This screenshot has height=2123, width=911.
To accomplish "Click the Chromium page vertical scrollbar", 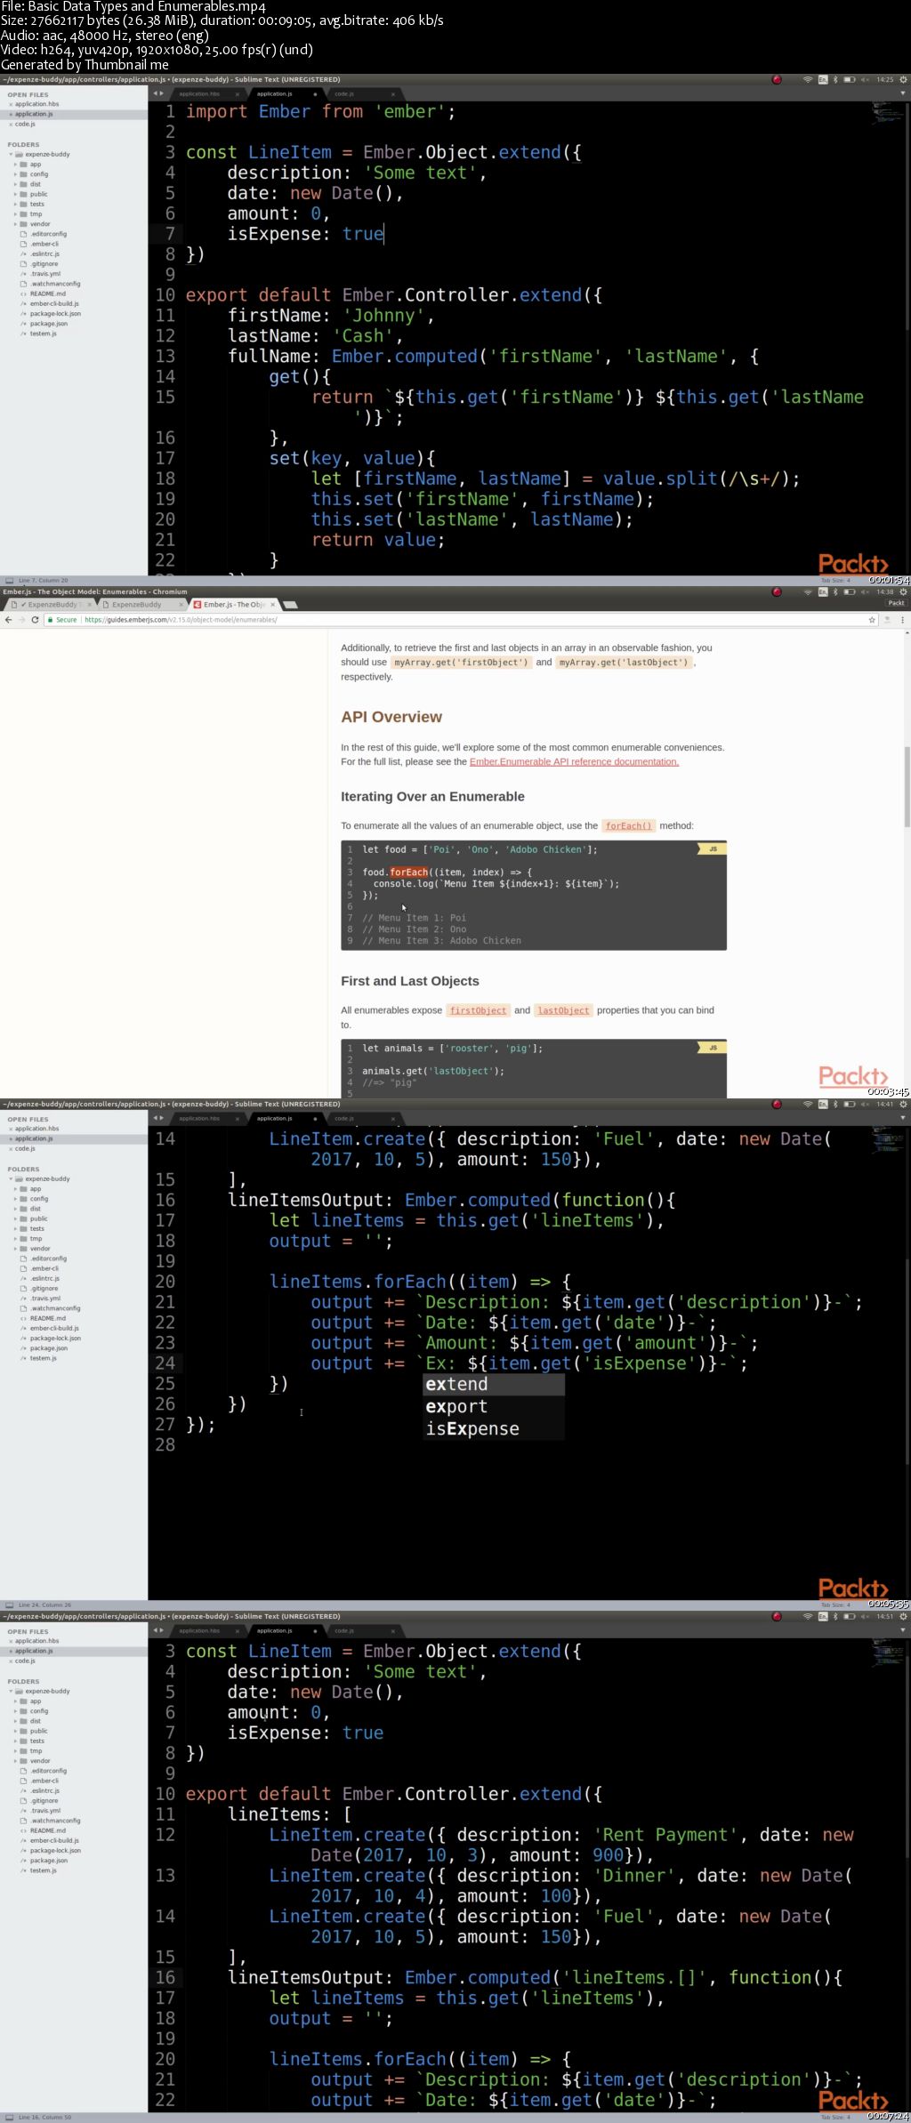I will (x=907, y=787).
